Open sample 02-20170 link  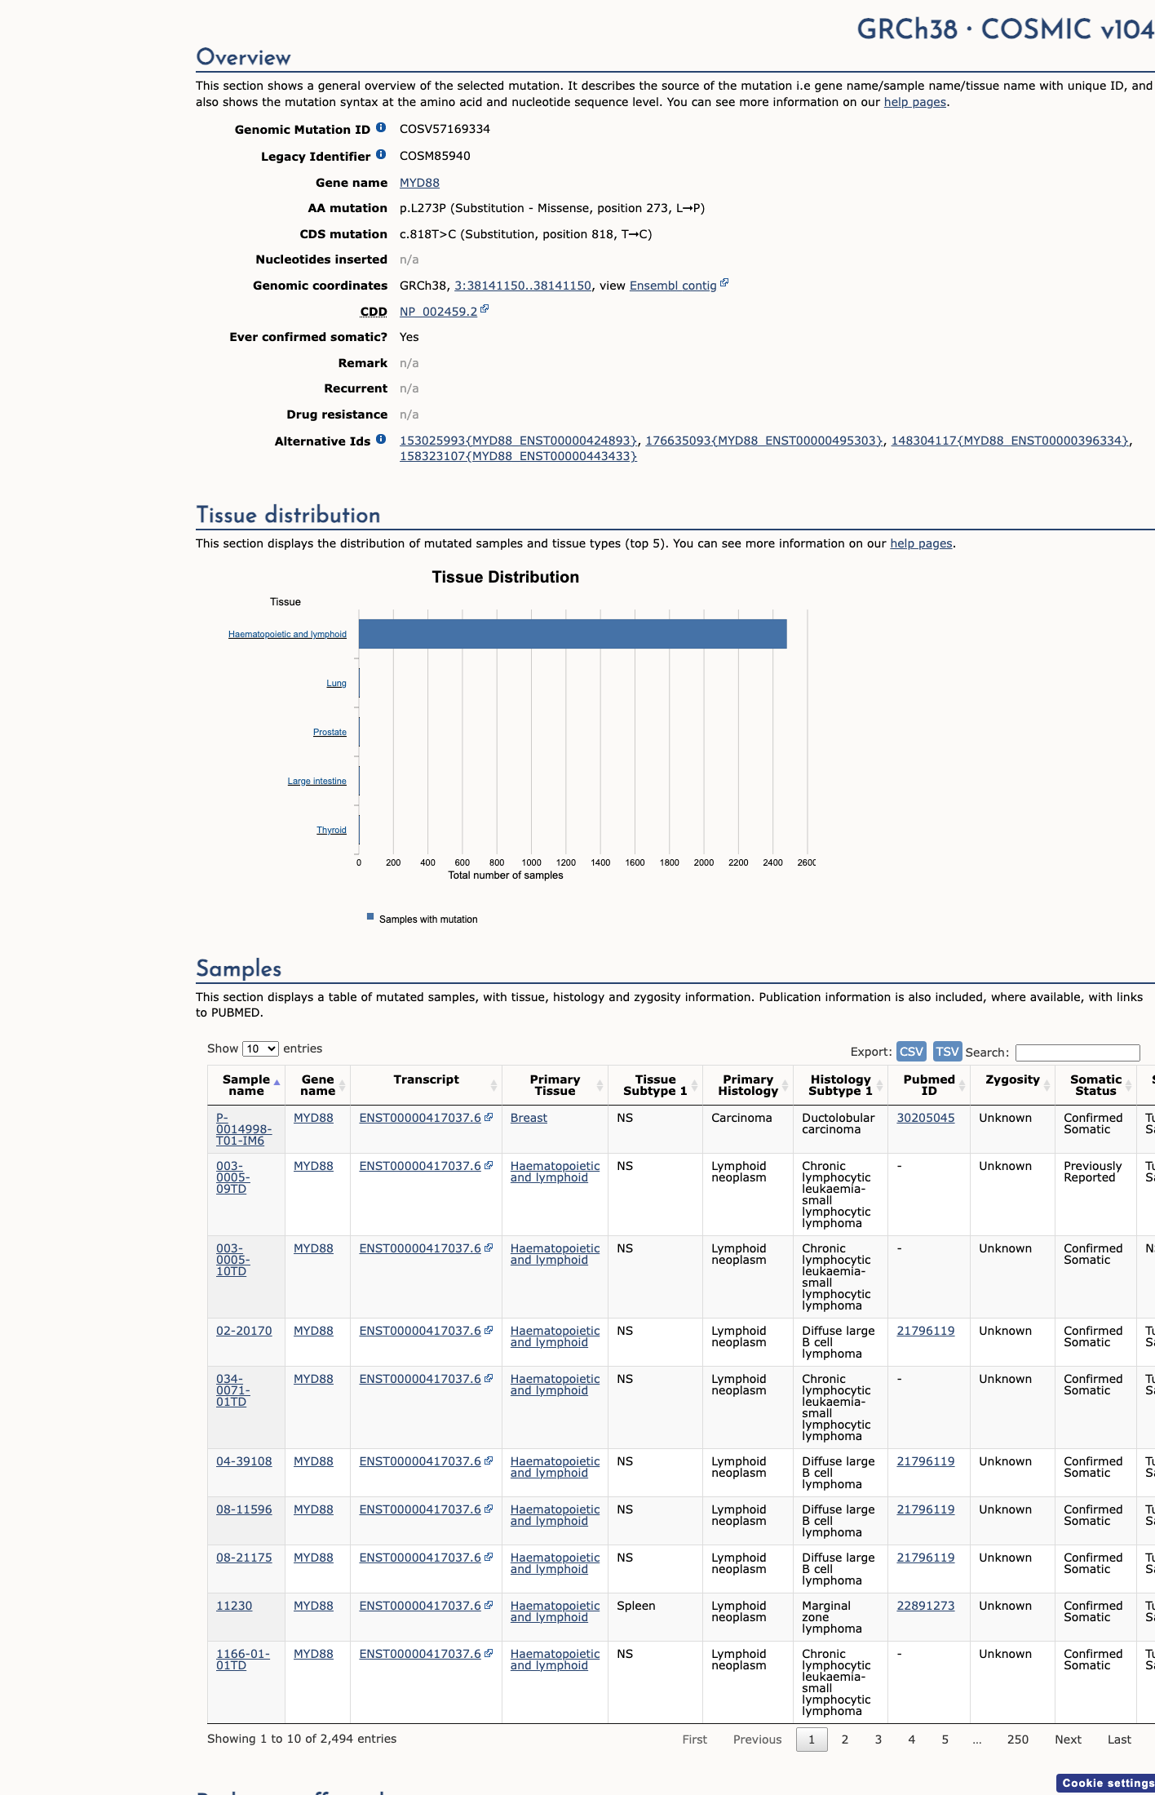click(x=244, y=1331)
